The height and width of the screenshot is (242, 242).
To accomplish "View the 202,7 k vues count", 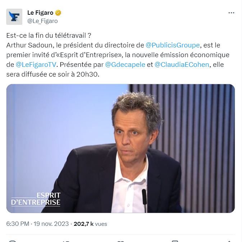I will (90, 224).
